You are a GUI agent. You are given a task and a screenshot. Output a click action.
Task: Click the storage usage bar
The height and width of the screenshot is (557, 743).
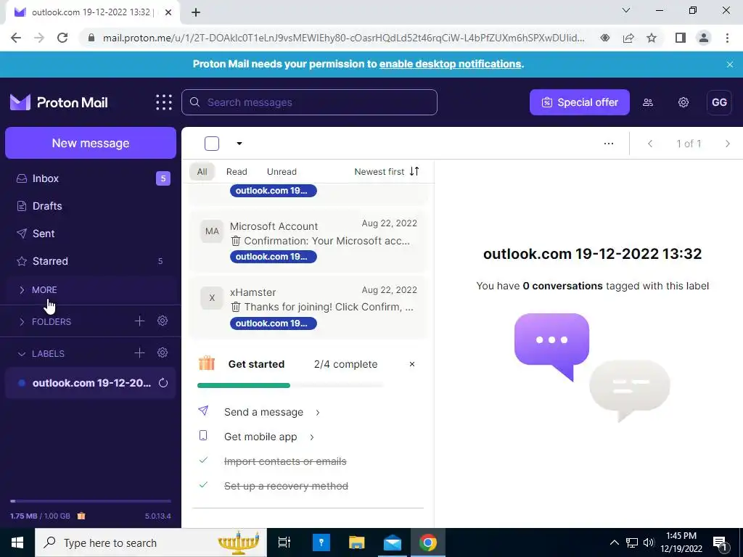coord(91,500)
